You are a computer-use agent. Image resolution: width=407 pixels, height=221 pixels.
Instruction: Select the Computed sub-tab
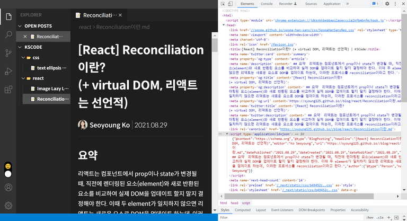tap(242, 210)
